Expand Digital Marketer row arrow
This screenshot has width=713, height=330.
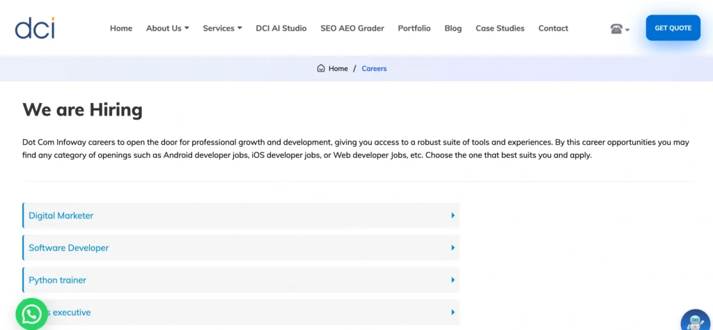[x=453, y=215]
